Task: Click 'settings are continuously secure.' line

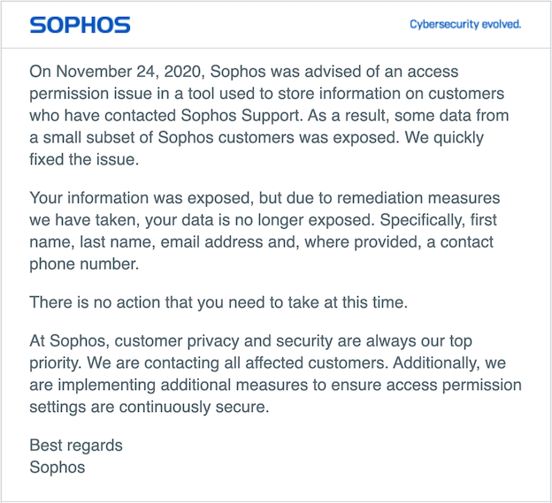Action: [x=149, y=408]
